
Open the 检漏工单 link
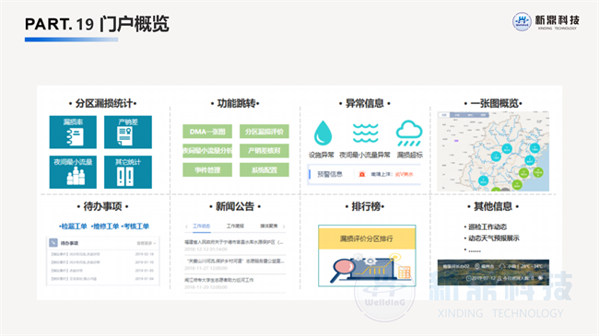tap(74, 226)
